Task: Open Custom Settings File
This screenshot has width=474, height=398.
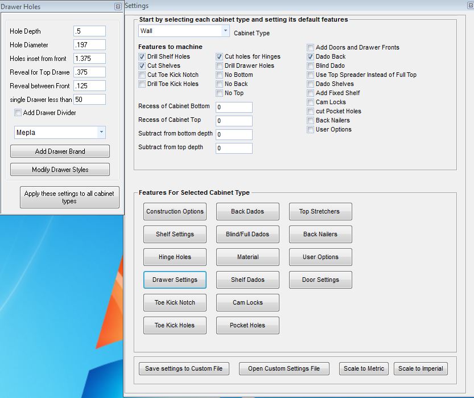Action: [x=284, y=368]
